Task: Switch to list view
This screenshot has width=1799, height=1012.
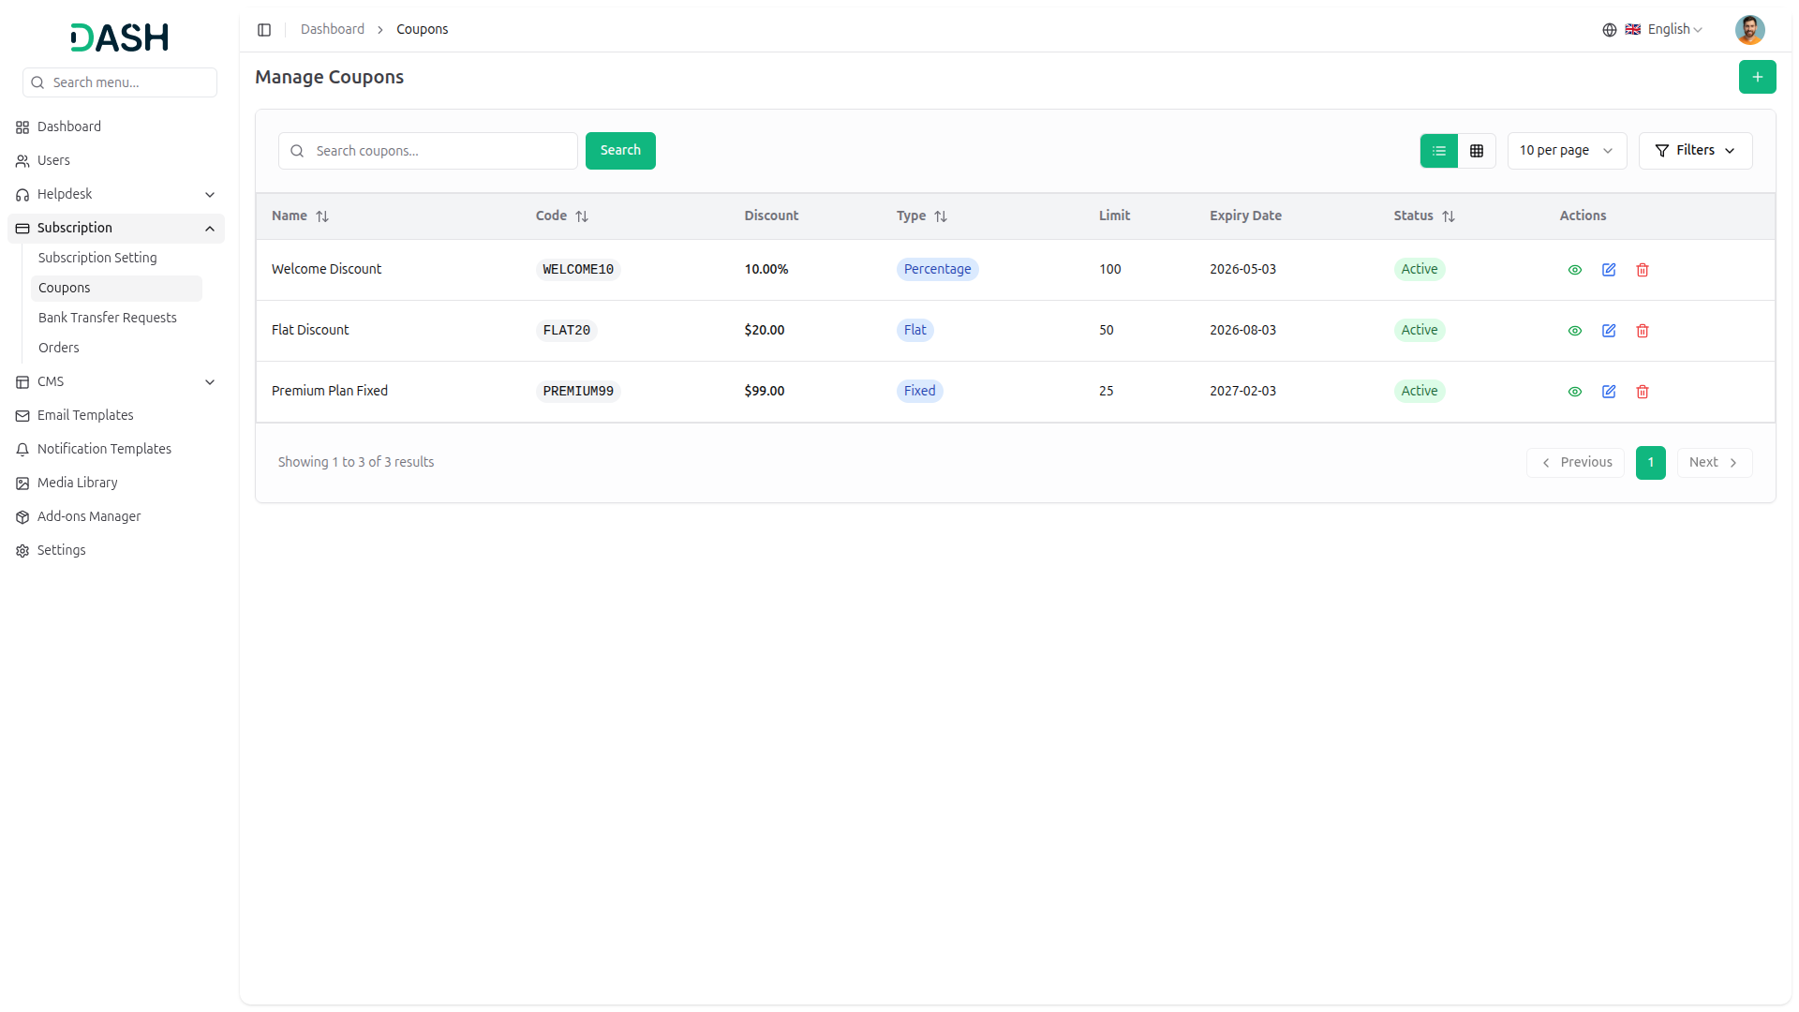Action: click(1439, 151)
